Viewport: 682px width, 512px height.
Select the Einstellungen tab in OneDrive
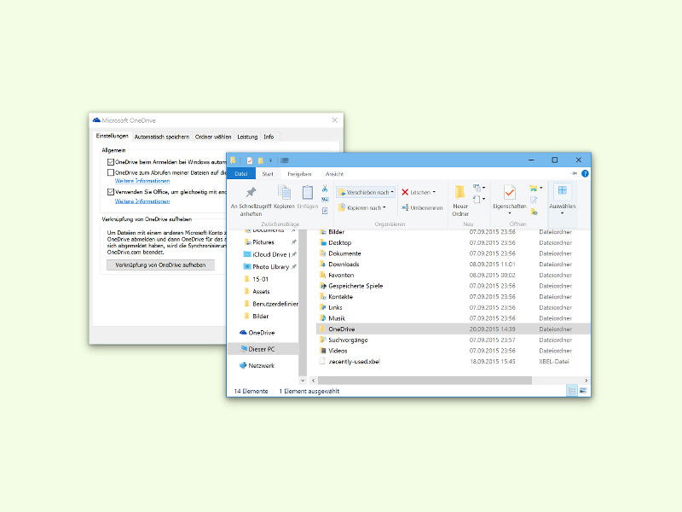pos(112,136)
